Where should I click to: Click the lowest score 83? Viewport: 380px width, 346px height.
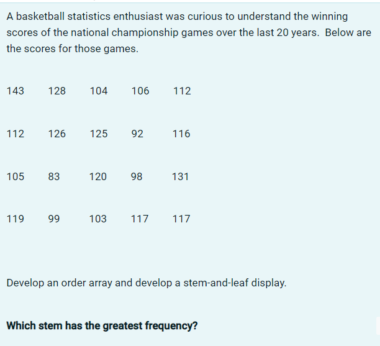(54, 176)
